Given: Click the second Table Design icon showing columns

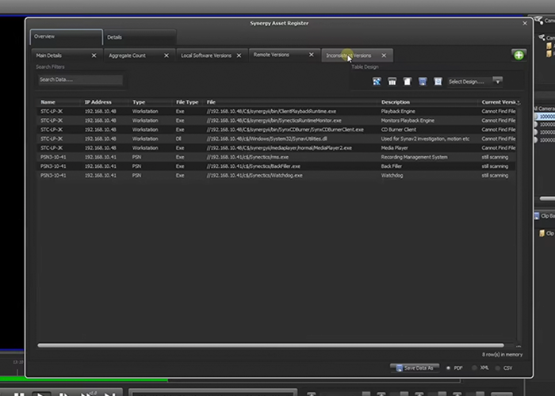Looking at the screenshot, I should coord(392,82).
